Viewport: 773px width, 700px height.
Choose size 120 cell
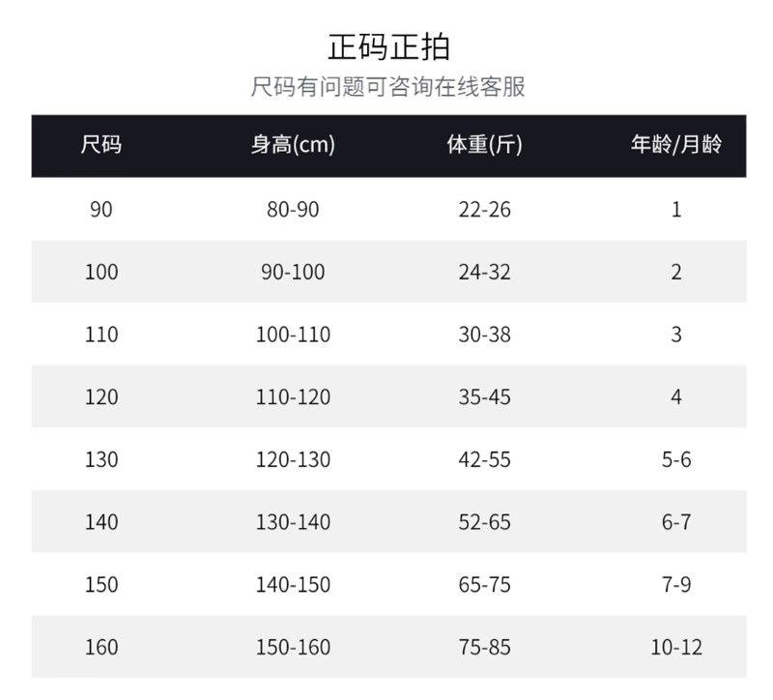point(101,396)
